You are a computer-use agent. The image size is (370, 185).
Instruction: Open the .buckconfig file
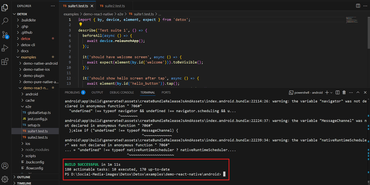[x=35, y=162]
